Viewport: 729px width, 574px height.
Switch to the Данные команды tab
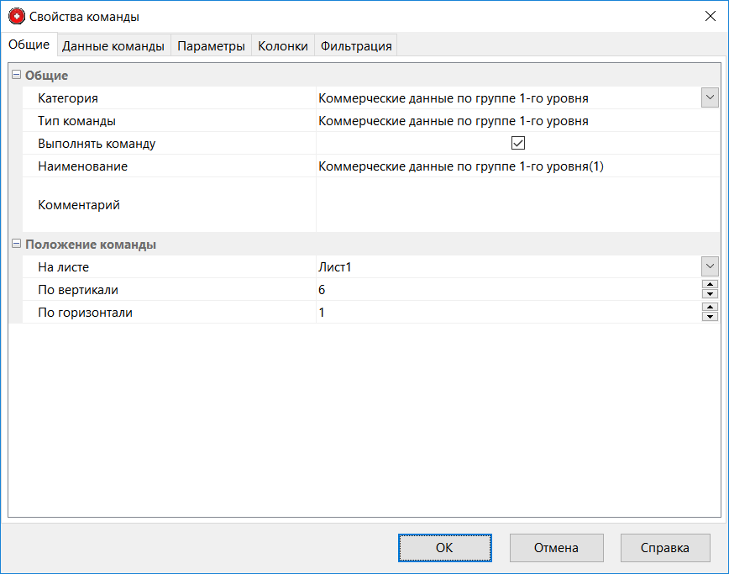coord(113,46)
